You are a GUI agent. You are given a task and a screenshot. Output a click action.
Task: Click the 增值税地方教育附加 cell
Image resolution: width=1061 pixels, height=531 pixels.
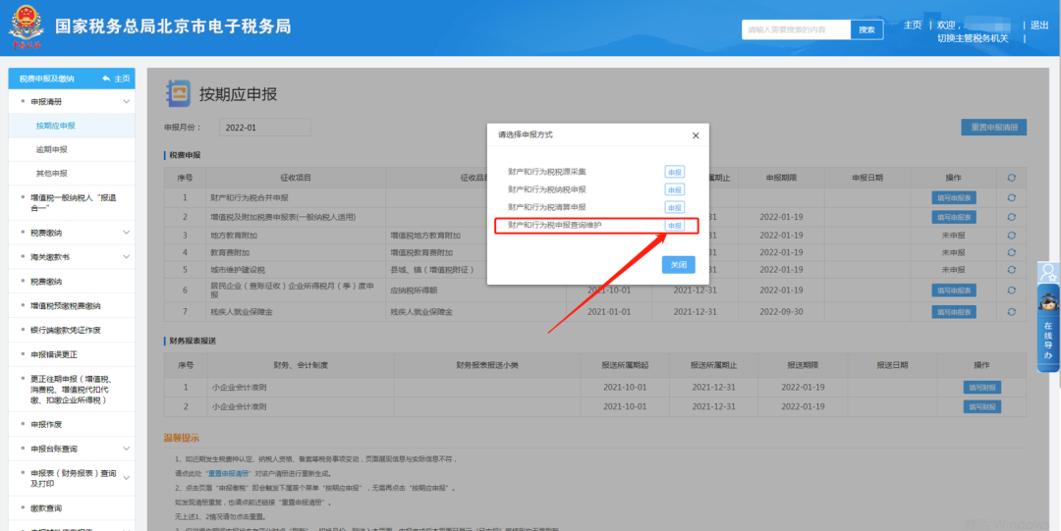coord(425,236)
